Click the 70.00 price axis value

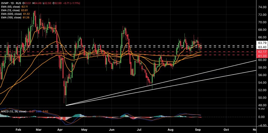pyautogui.click(x=262, y=22)
